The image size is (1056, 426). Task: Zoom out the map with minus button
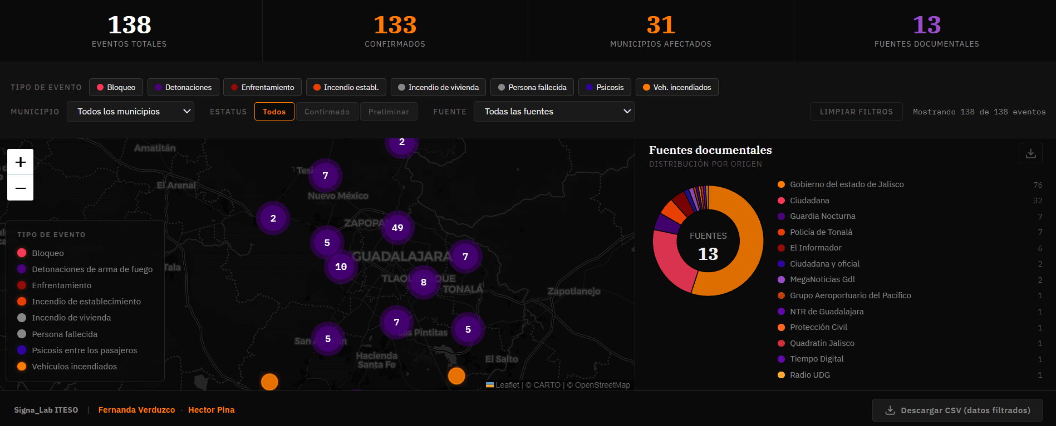(x=21, y=188)
